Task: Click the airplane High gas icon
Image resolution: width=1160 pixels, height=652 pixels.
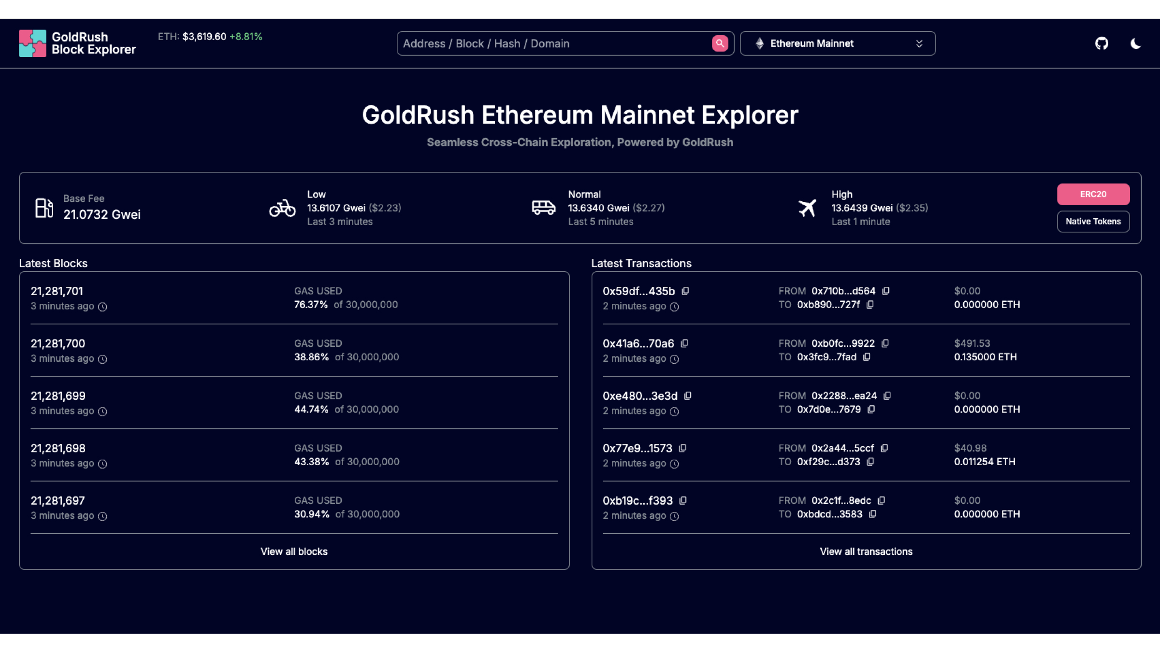Action: click(807, 208)
